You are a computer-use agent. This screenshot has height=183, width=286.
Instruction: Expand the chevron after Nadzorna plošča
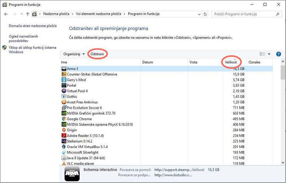click(x=73, y=14)
